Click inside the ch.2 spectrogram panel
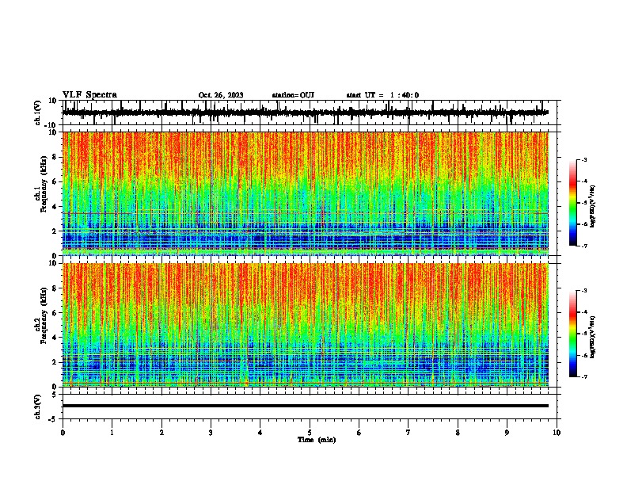Viewport: 627px width, 485px height. tap(305, 325)
